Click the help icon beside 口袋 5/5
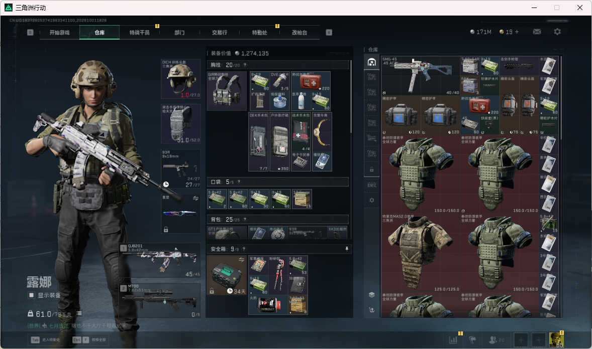The width and height of the screenshot is (592, 349). pos(239,182)
